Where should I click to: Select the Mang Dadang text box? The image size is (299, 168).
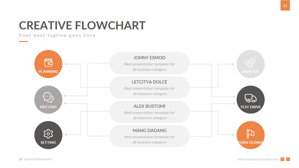149,136
